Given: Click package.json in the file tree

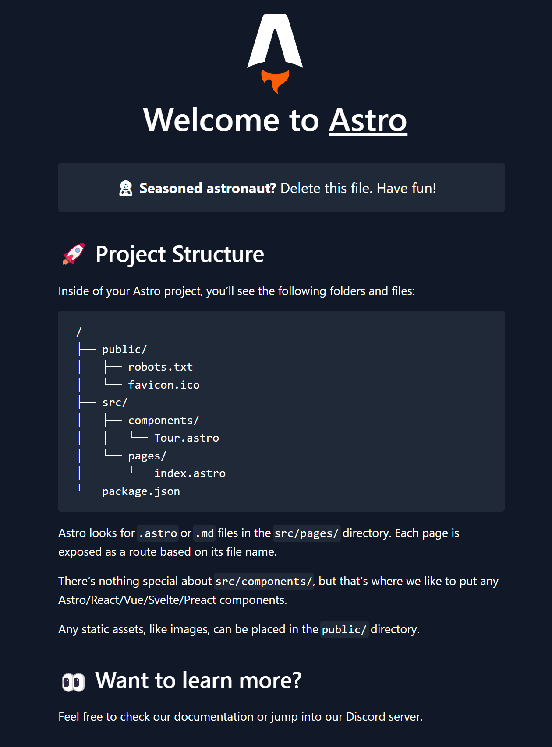Looking at the screenshot, I should pyautogui.click(x=141, y=491).
